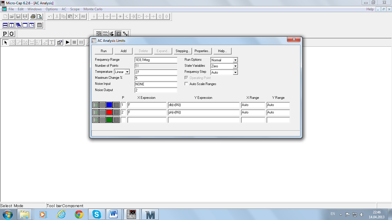Image resolution: width=392 pixels, height=220 pixels.
Task: Click the Noise Output input field
Action: click(x=156, y=90)
